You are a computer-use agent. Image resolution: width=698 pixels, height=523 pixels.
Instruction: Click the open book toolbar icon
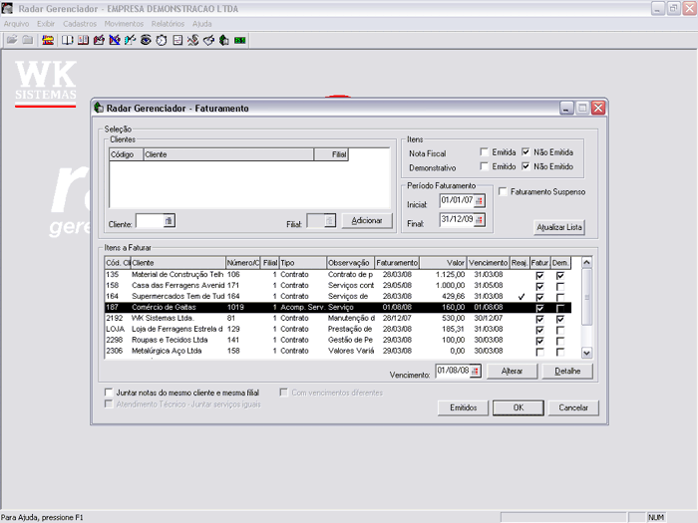click(68, 40)
